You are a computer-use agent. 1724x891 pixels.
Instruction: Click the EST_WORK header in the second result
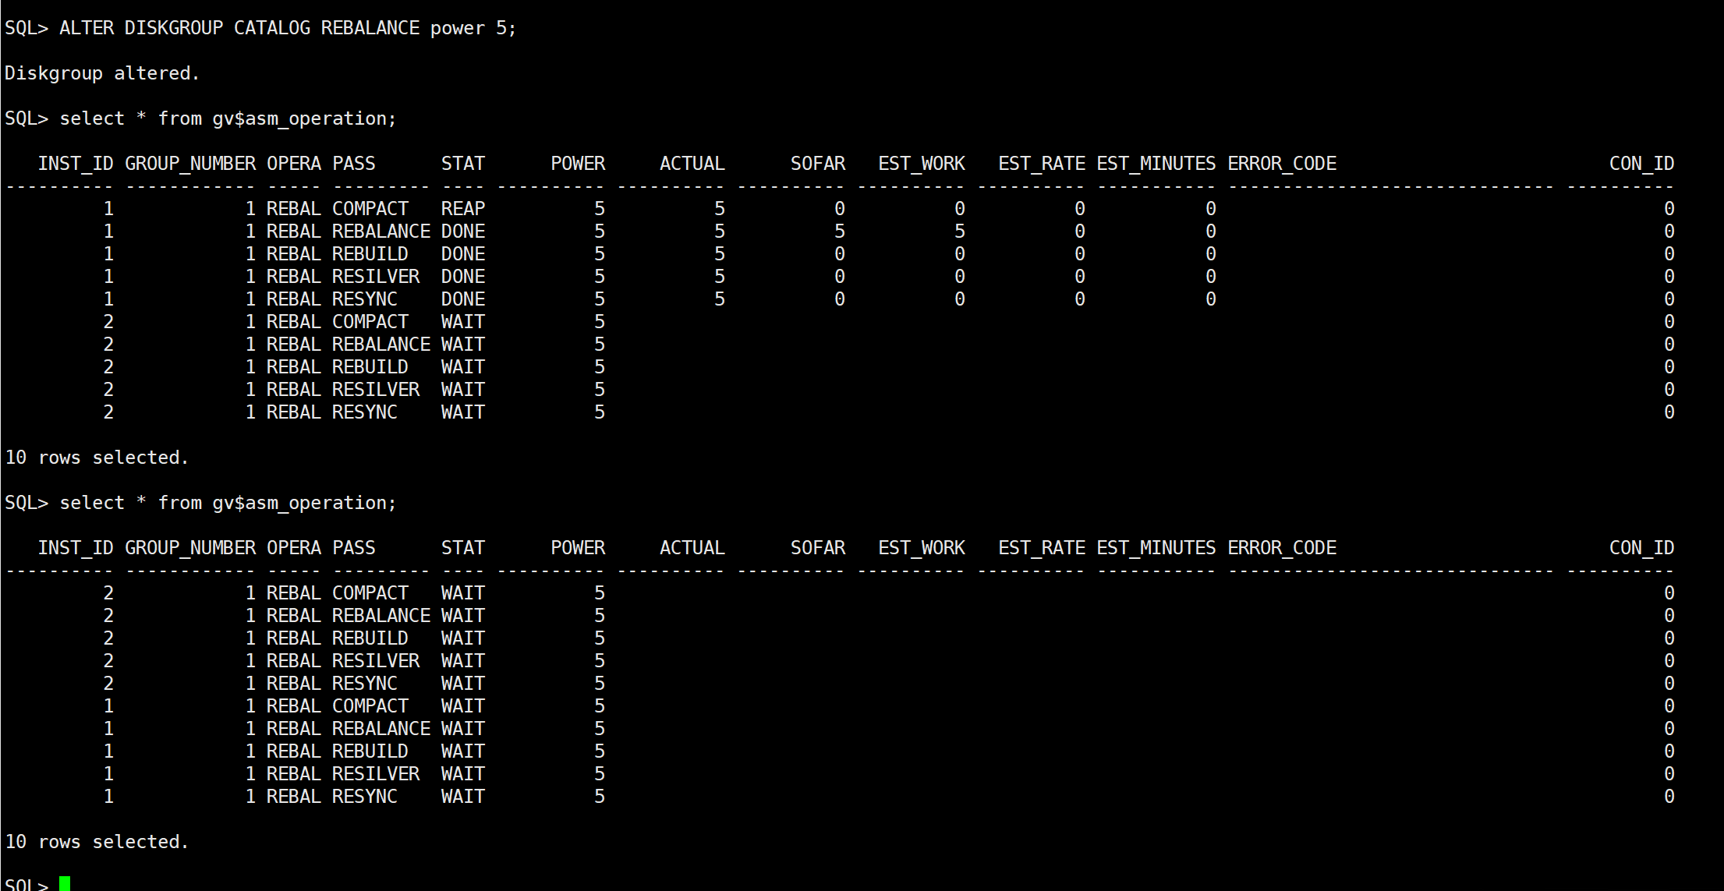tap(921, 548)
